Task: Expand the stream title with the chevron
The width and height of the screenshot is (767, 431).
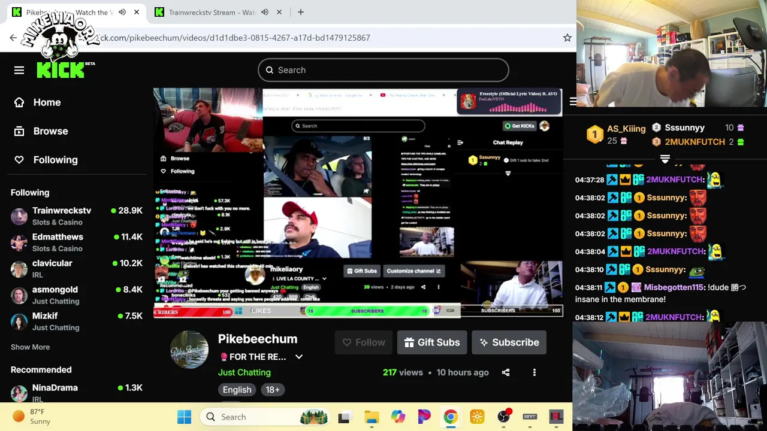Action: coord(298,357)
